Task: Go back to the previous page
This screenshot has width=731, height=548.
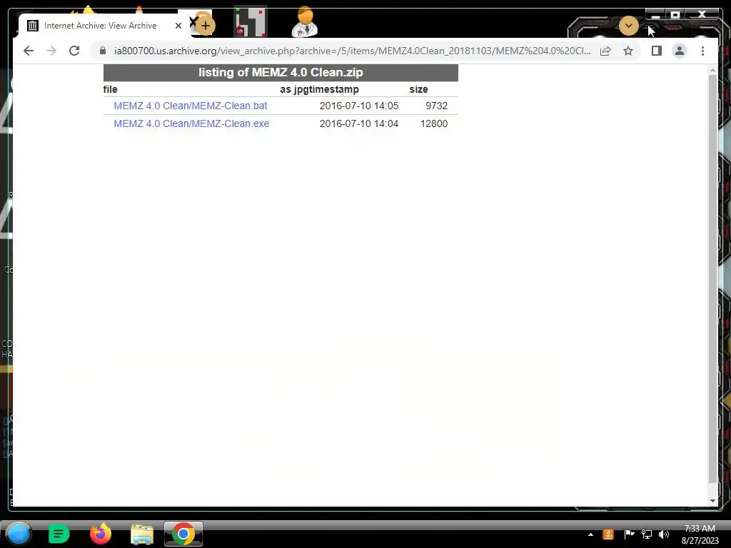Action: click(x=29, y=51)
